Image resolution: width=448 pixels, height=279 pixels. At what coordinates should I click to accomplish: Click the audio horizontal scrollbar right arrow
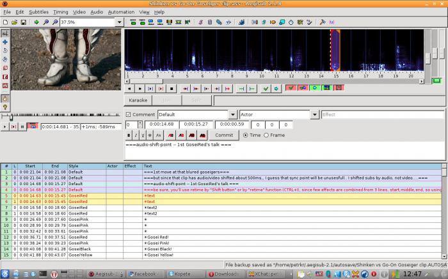point(421,82)
